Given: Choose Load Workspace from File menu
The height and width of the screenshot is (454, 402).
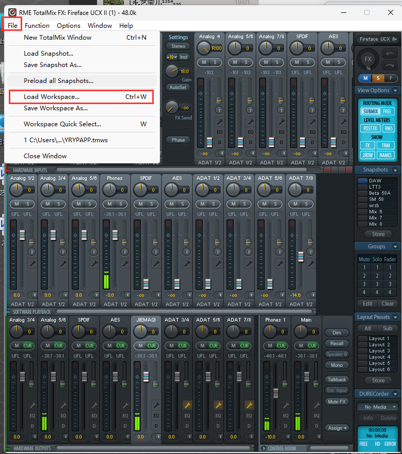Looking at the screenshot, I should (x=82, y=97).
